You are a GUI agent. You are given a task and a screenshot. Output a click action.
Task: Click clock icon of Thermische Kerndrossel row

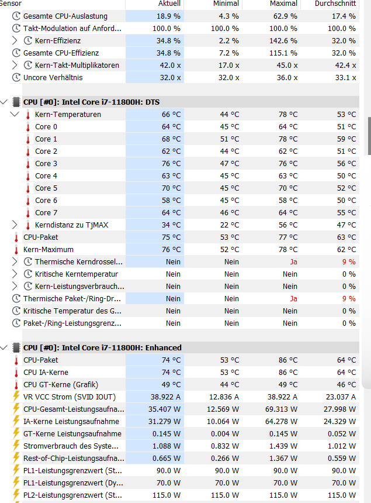pyautogui.click(x=28, y=262)
